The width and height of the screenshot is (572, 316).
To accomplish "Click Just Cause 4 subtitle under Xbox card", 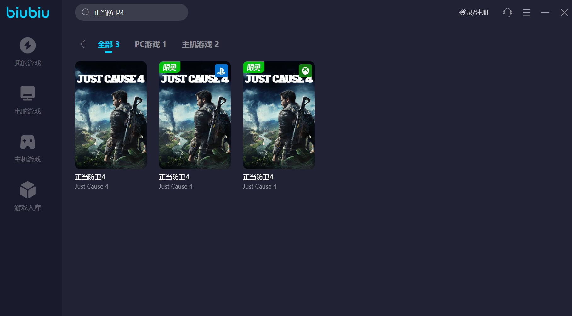I will [x=260, y=187].
